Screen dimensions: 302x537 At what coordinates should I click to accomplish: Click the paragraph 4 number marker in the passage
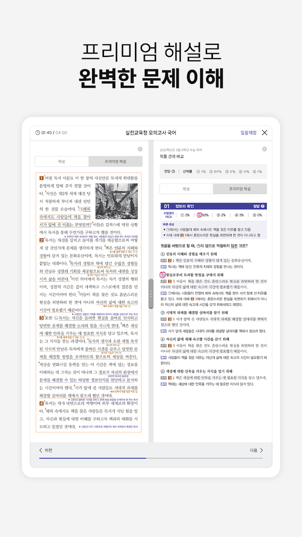[41, 403]
